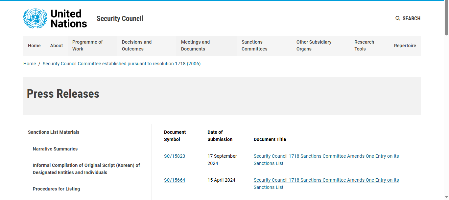Viewport: 449px width, 200px height.
Task: Open Procedures for Listing sidebar item
Action: pos(56,189)
